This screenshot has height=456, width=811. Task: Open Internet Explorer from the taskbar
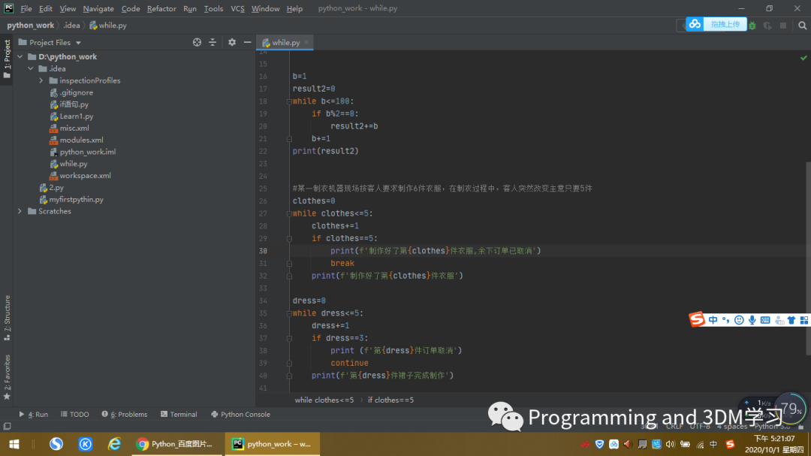pos(115,443)
